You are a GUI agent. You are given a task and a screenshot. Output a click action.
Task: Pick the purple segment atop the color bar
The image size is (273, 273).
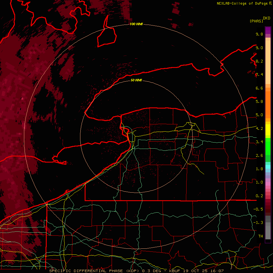[268, 30]
